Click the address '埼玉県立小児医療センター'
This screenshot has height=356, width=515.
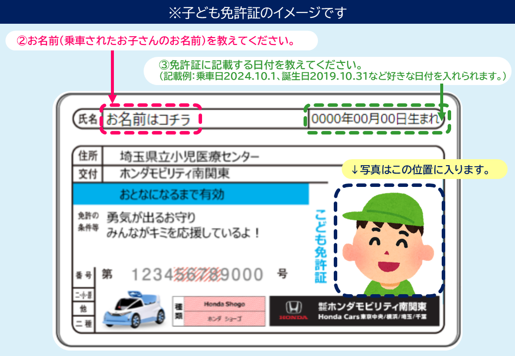189,156
